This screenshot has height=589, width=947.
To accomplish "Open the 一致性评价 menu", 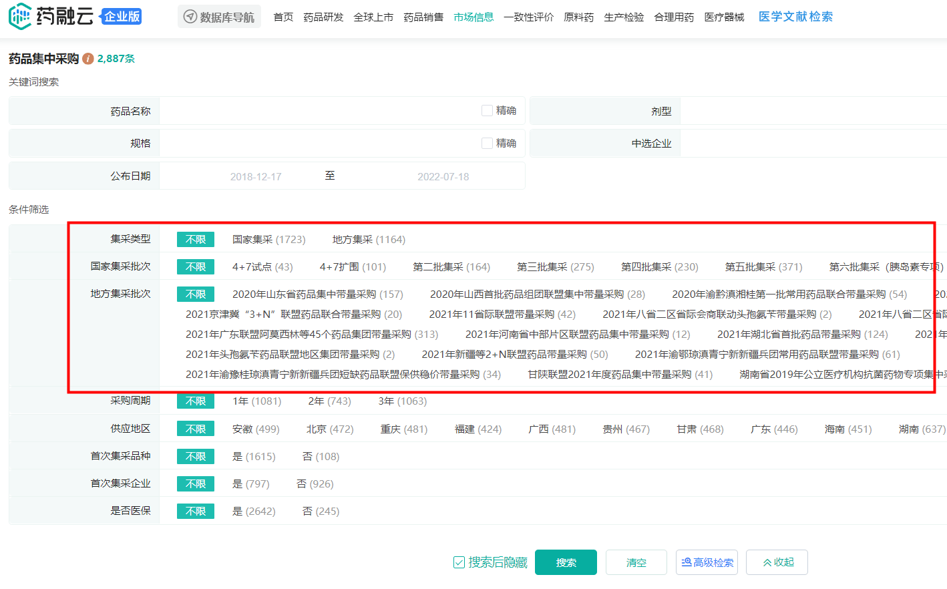I will coord(528,17).
